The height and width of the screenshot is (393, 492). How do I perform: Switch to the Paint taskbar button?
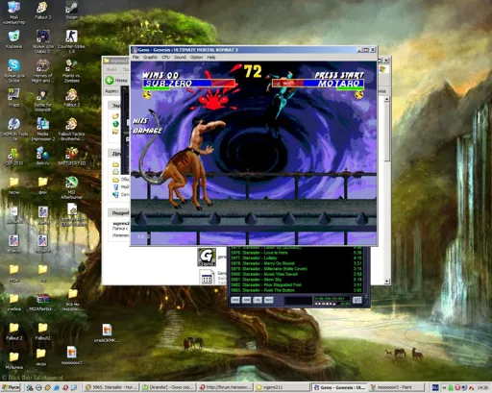[396, 387]
